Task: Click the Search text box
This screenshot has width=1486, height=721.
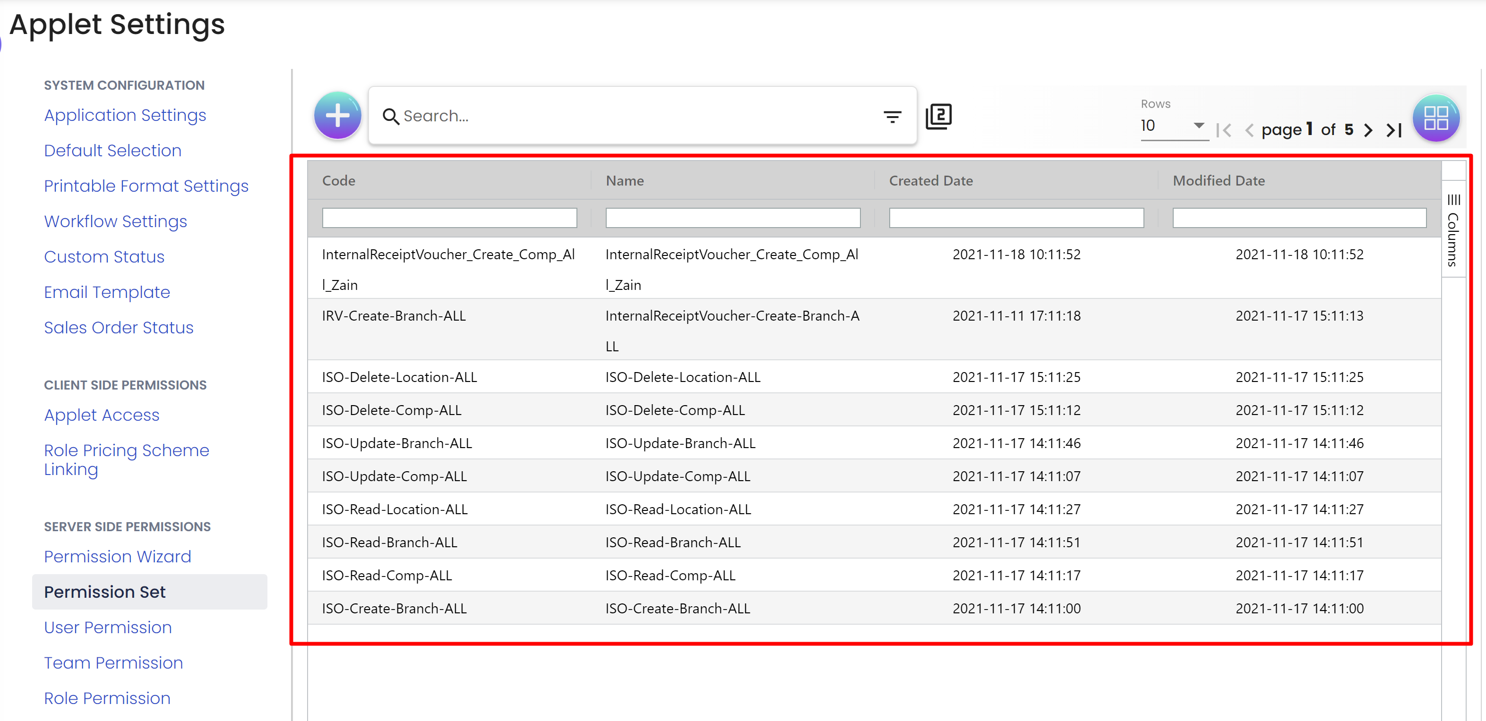Action: tap(635, 117)
